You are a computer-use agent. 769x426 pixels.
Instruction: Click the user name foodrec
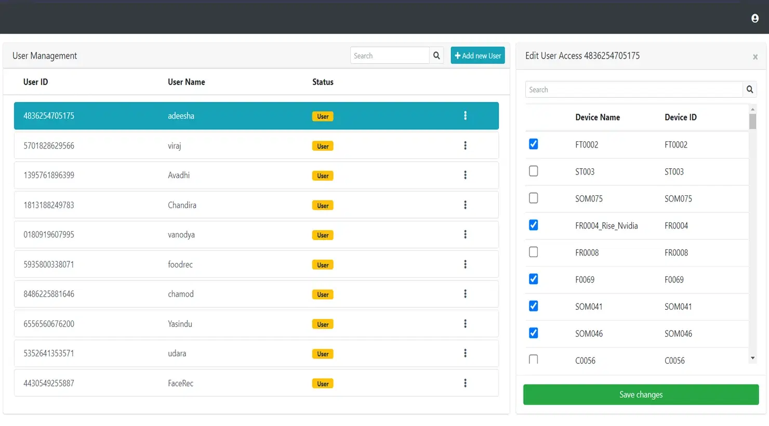180,264
